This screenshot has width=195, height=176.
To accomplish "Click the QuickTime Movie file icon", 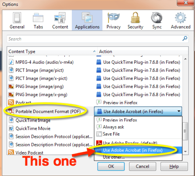I will [x=11, y=128].
